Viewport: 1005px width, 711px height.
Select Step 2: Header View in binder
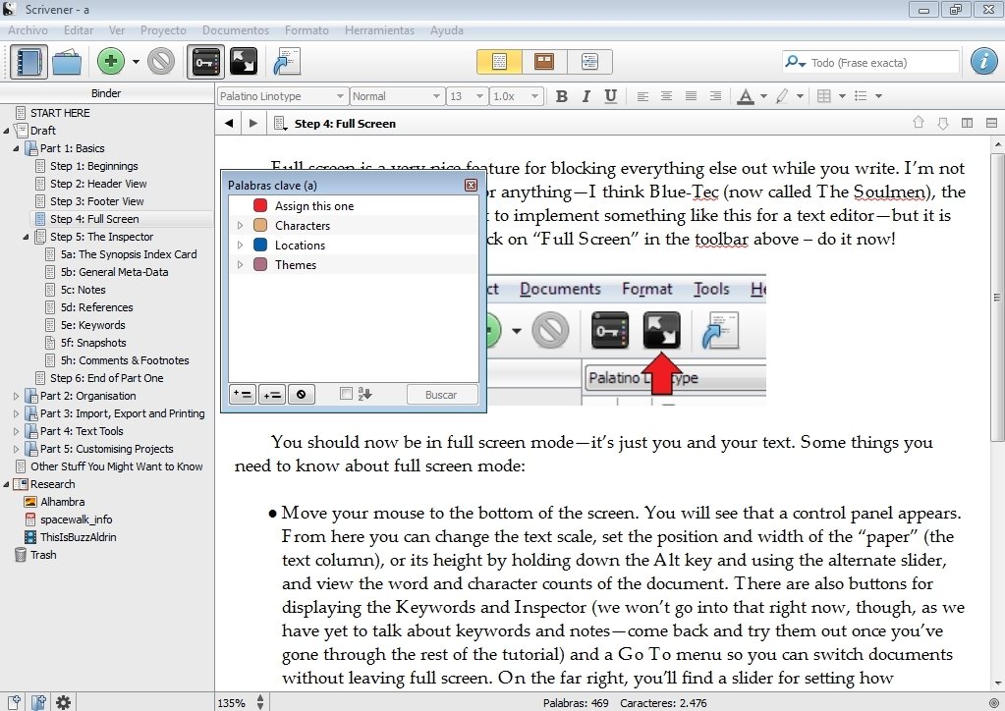point(98,184)
